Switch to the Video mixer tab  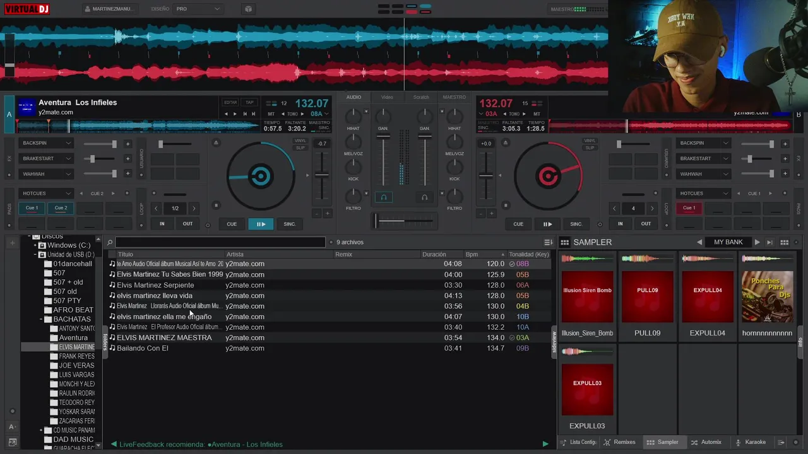387,97
